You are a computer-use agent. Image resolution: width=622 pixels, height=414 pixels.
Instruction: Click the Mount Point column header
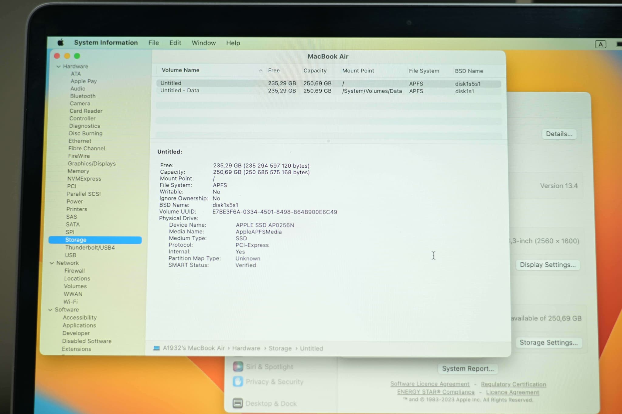pyautogui.click(x=358, y=70)
